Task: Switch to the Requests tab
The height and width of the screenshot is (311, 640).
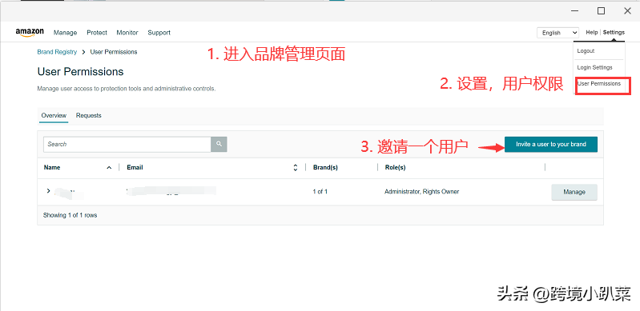Action: pyautogui.click(x=89, y=115)
